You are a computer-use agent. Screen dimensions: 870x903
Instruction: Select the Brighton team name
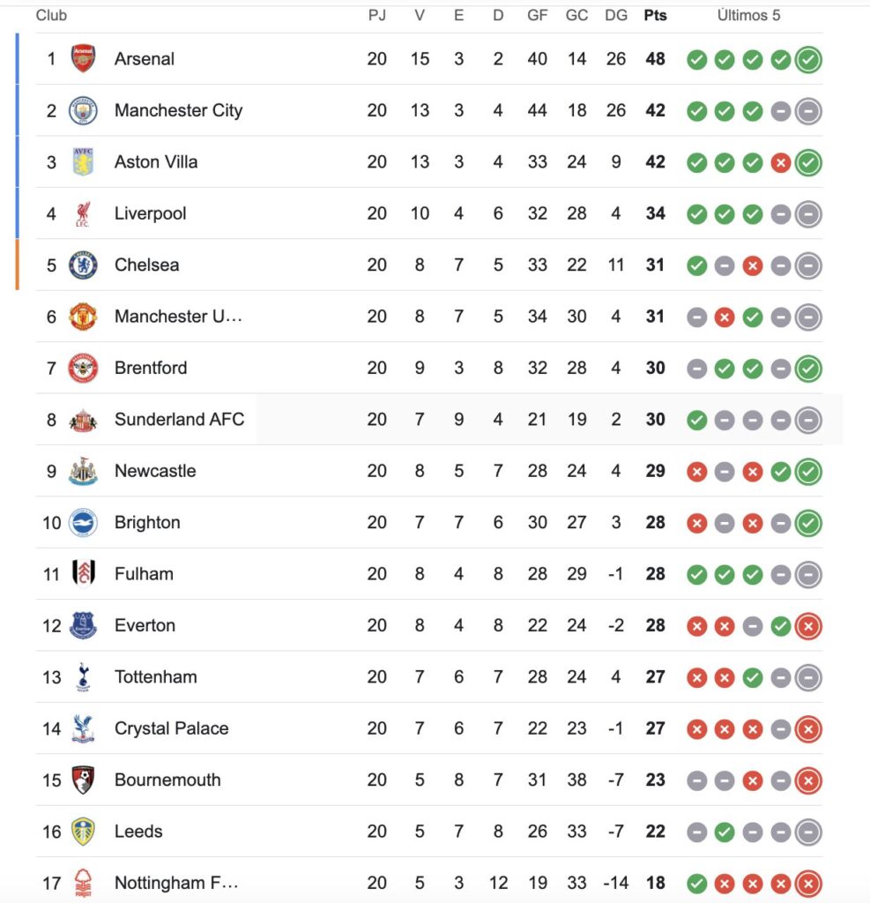[147, 522]
